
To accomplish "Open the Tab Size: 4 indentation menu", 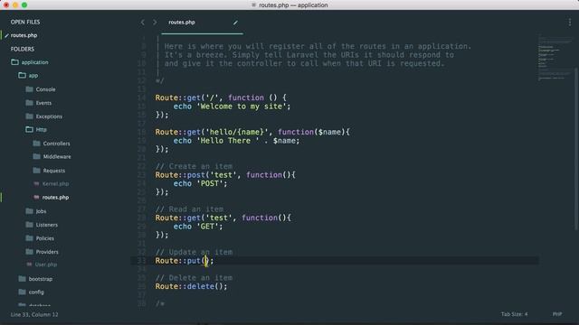I will [x=514, y=314].
